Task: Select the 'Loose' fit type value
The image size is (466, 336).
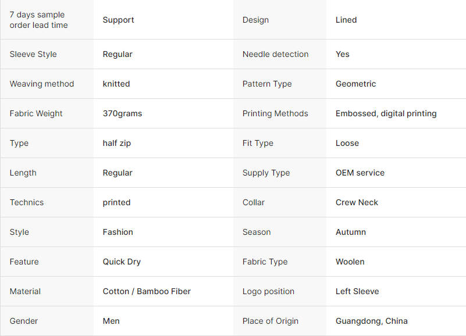Action: click(347, 143)
